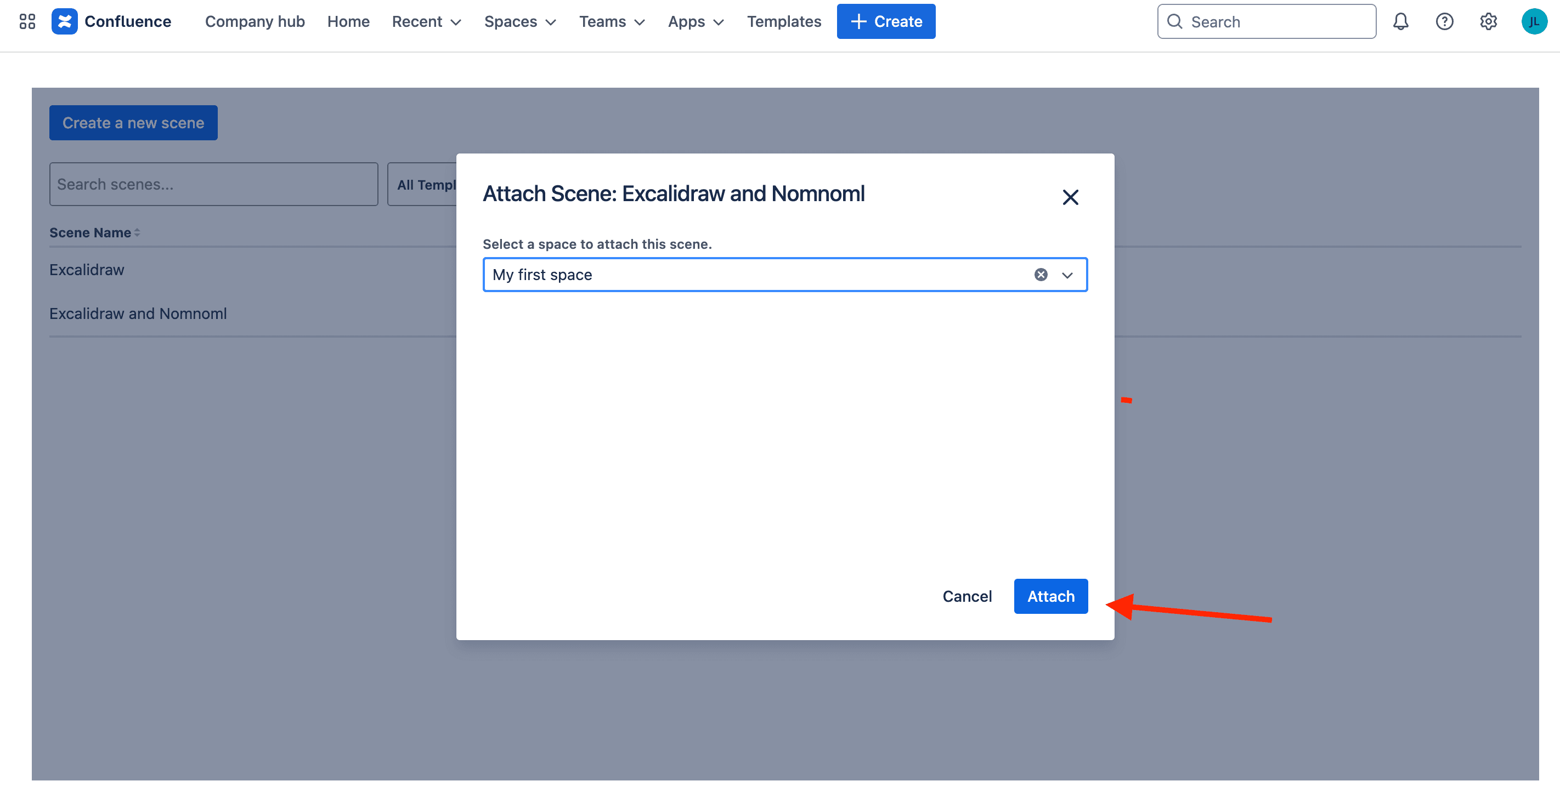Sort by Scene Name column

(x=94, y=232)
